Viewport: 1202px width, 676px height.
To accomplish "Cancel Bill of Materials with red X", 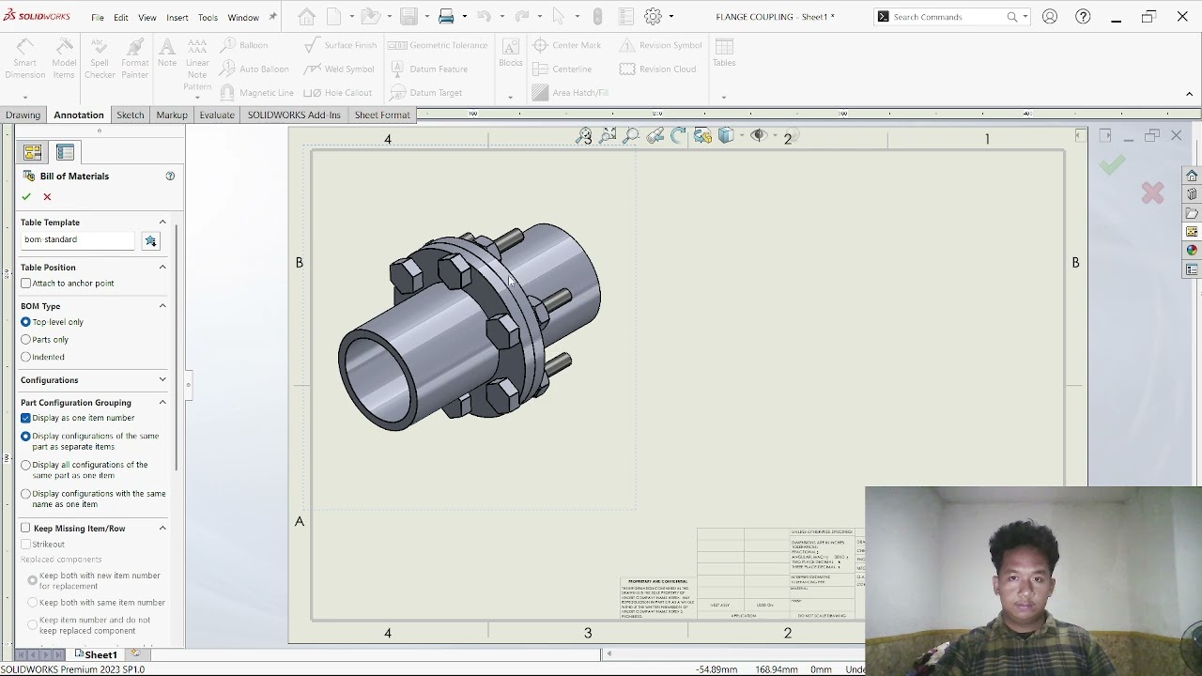I will coord(47,196).
